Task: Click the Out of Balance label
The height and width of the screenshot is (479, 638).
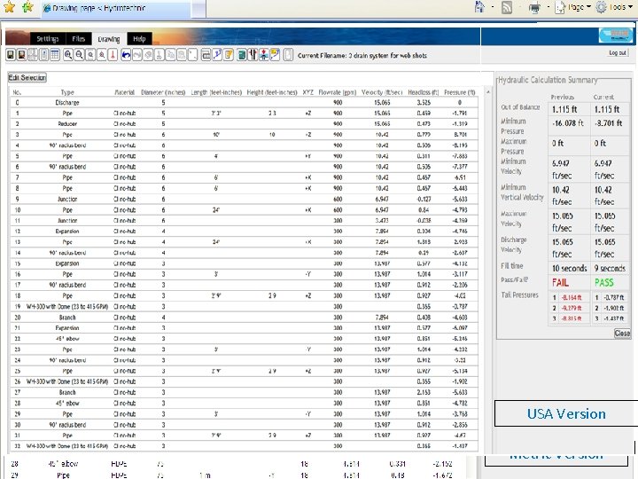Action: [520, 107]
